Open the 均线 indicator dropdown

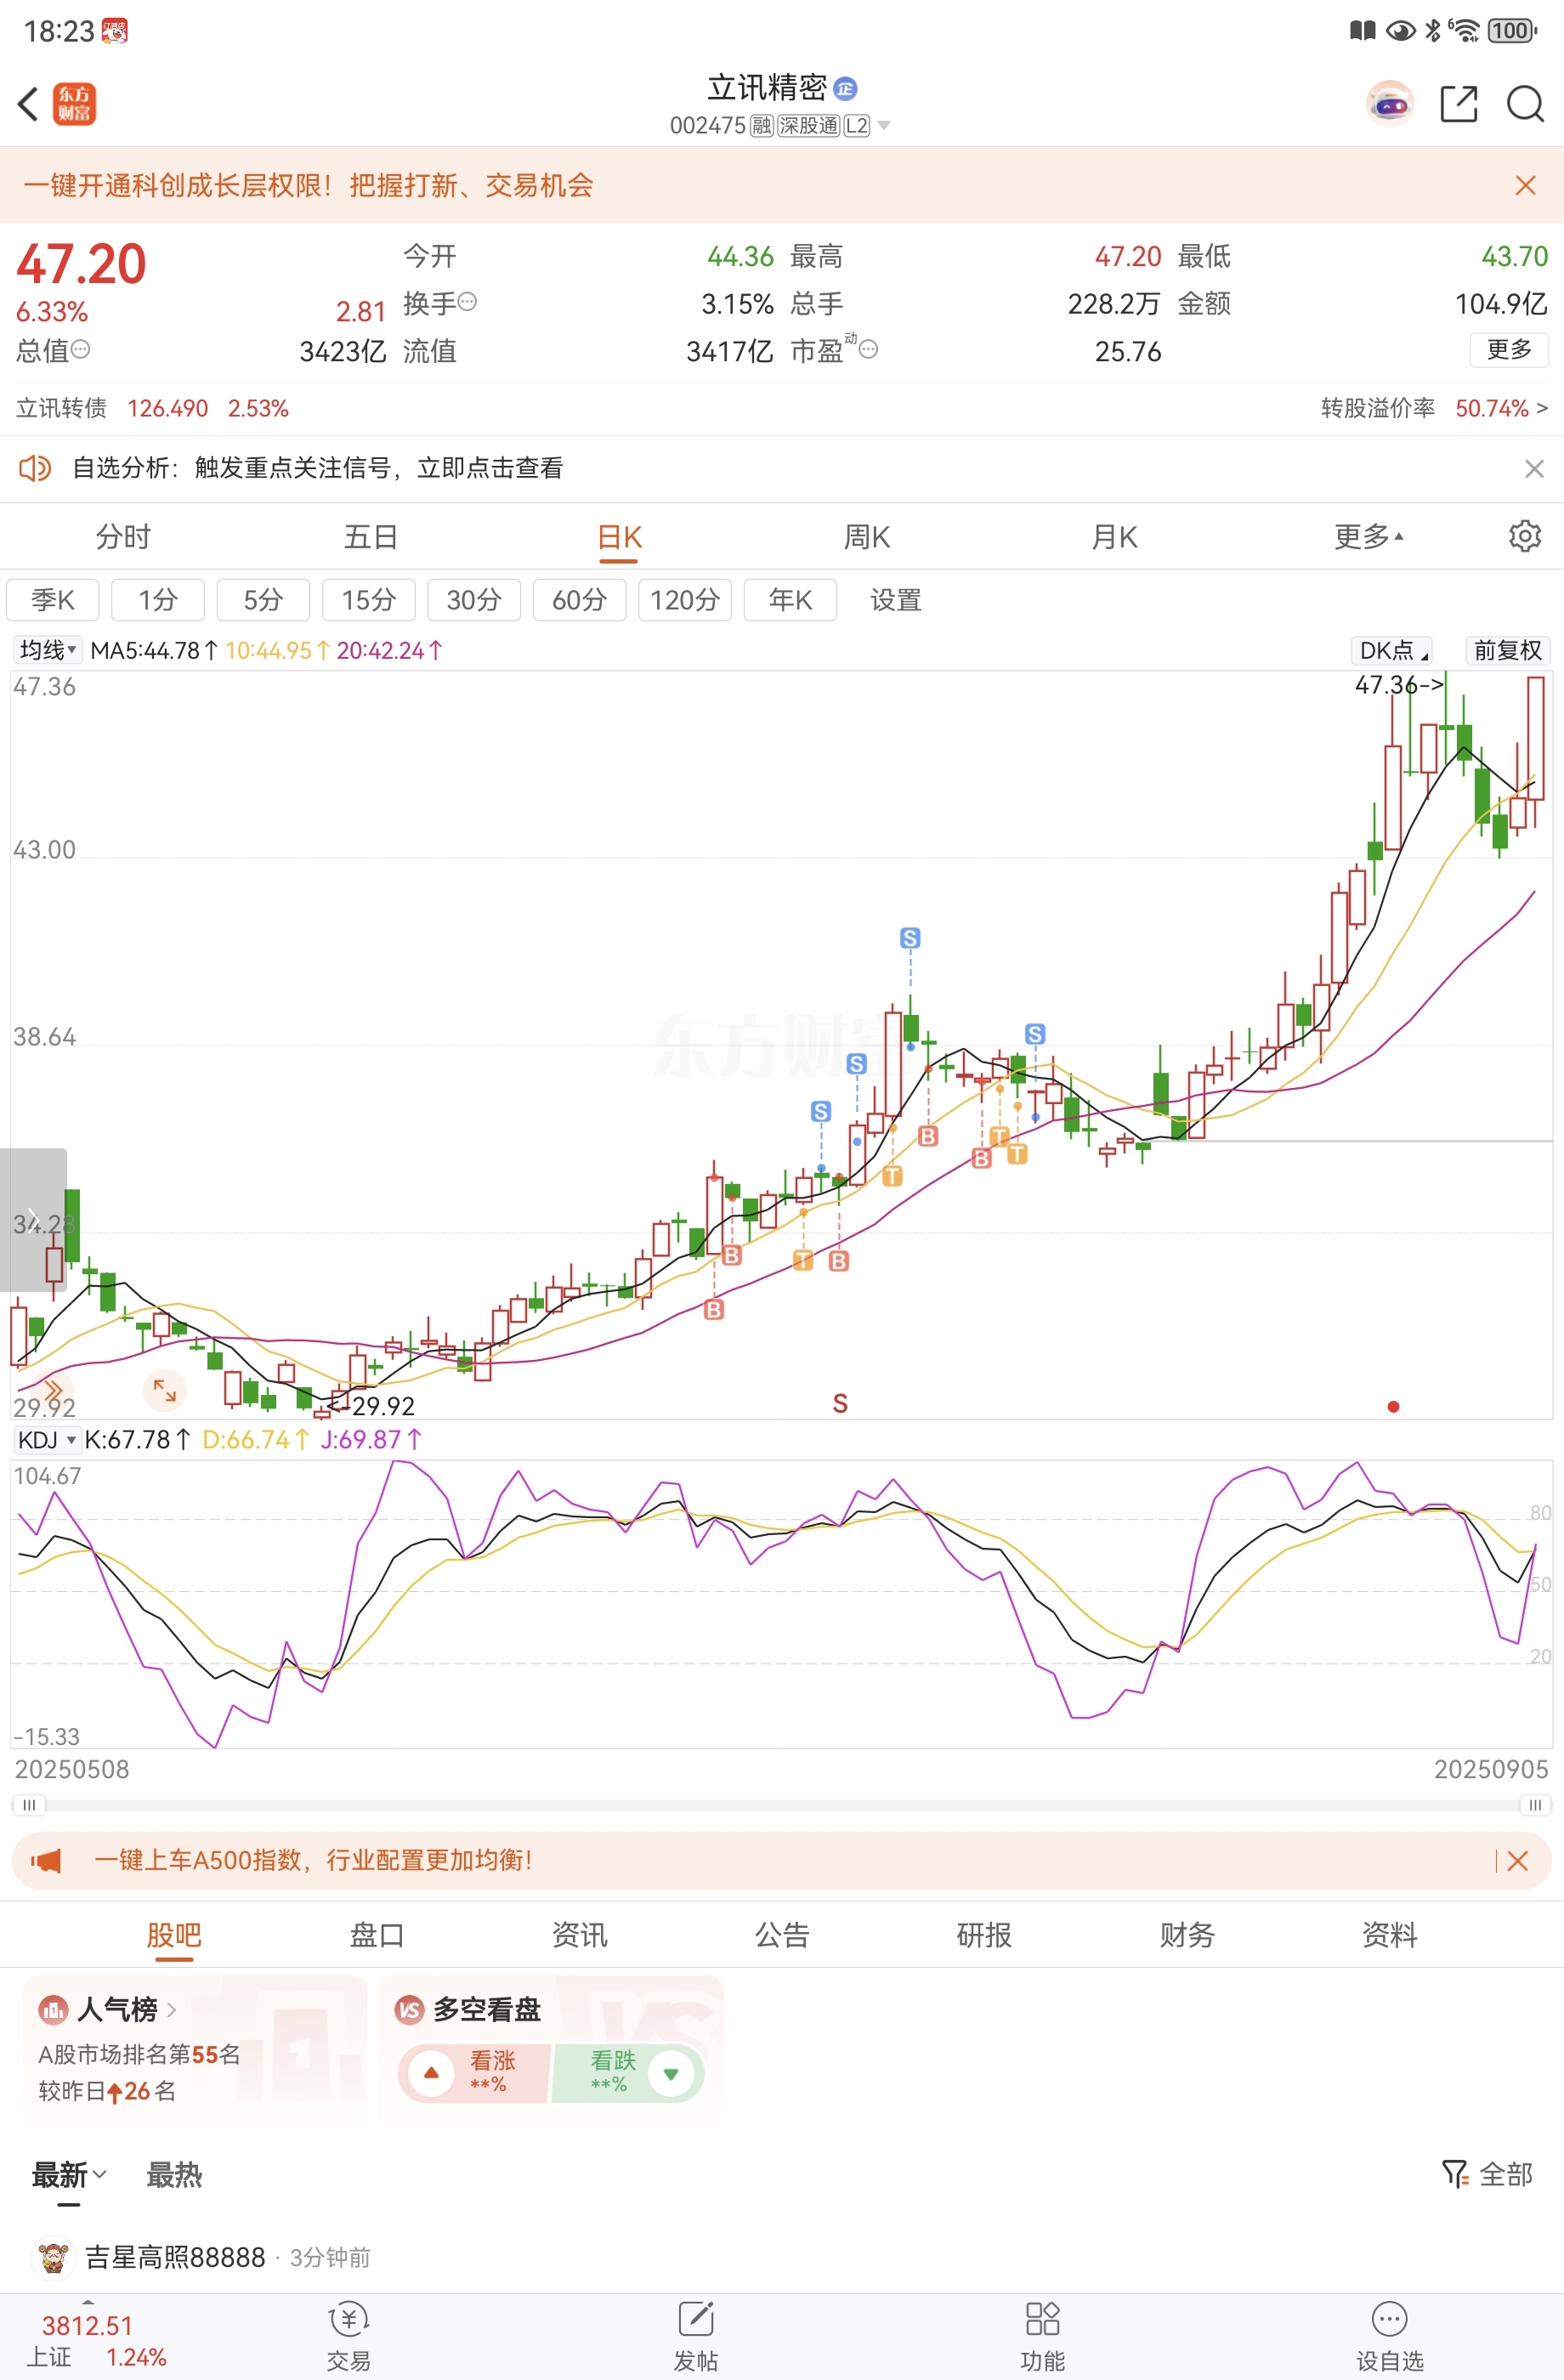coord(47,650)
